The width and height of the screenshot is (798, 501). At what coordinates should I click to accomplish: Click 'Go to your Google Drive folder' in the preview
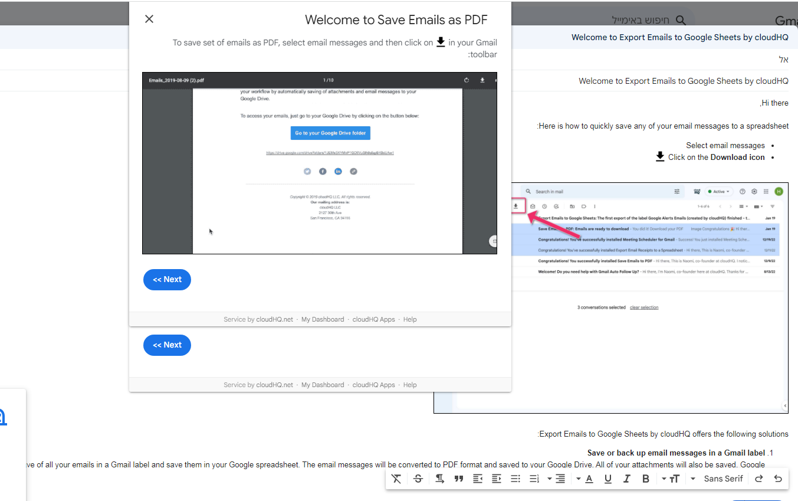click(x=330, y=133)
